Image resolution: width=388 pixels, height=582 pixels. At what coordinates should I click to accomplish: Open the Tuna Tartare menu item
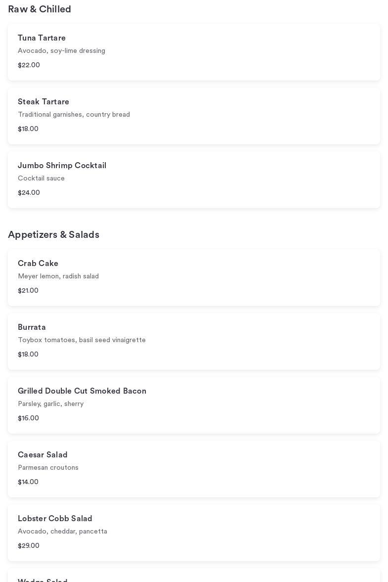click(x=42, y=38)
